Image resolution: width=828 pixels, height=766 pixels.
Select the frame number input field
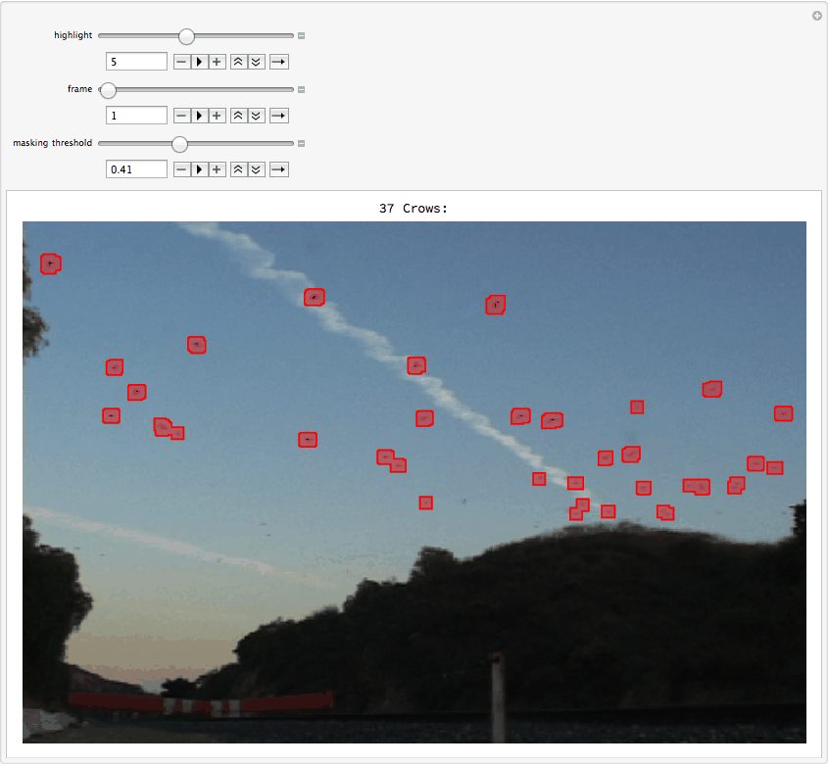pos(135,115)
